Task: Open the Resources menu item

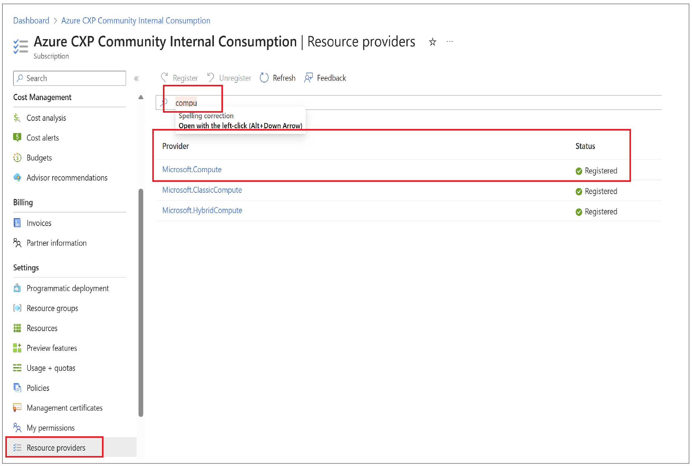Action: (42, 328)
